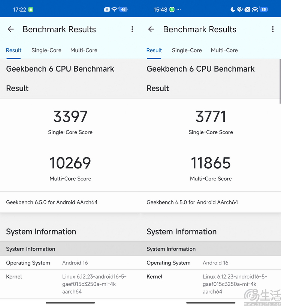Tap the back arrow on the left screen
The width and height of the screenshot is (281, 306).
point(10,29)
